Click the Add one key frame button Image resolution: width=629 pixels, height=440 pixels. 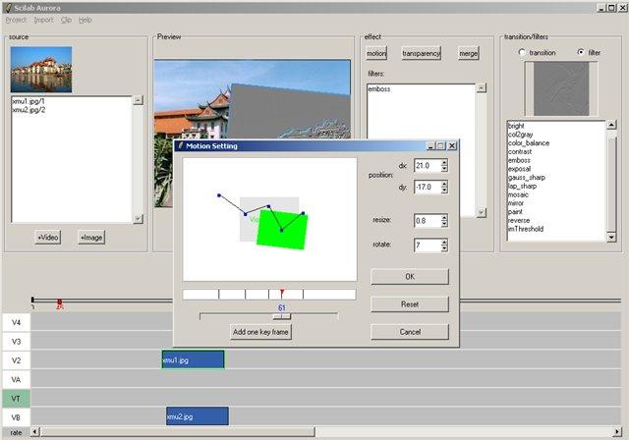click(x=260, y=332)
